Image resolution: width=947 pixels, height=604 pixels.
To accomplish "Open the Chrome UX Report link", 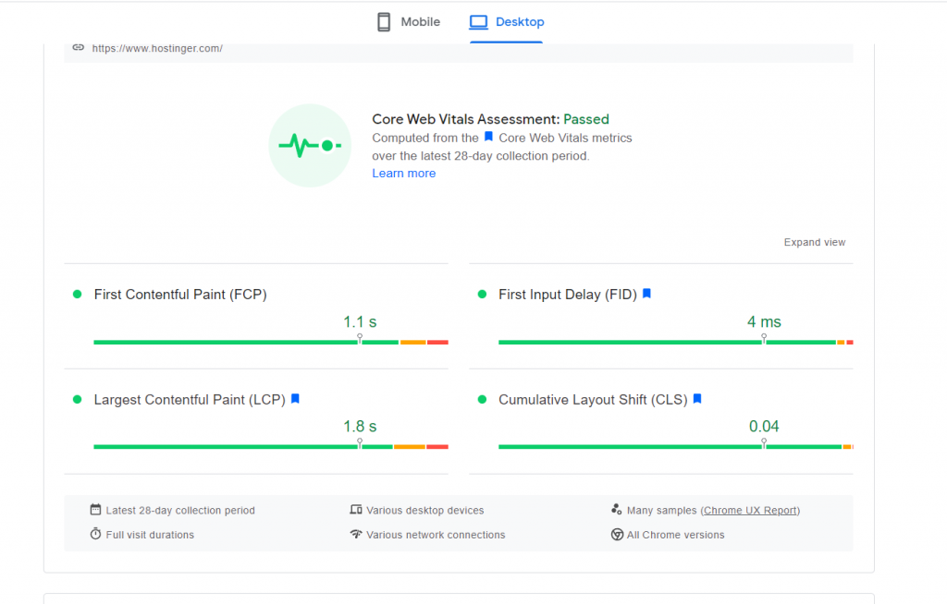I will [x=749, y=509].
